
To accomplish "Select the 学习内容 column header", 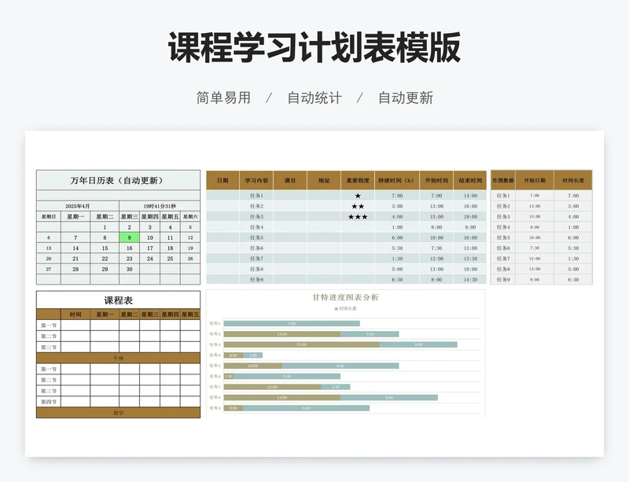I will point(256,180).
